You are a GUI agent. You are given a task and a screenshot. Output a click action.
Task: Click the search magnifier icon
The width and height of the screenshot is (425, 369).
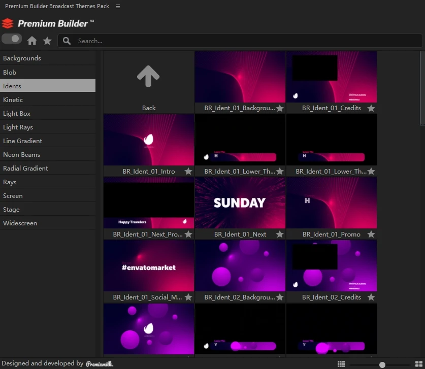(67, 41)
